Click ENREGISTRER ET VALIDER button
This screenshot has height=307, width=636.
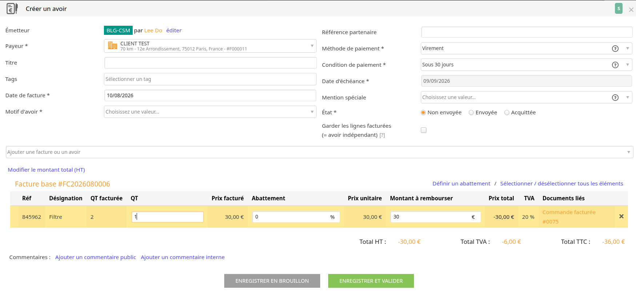pyautogui.click(x=371, y=281)
